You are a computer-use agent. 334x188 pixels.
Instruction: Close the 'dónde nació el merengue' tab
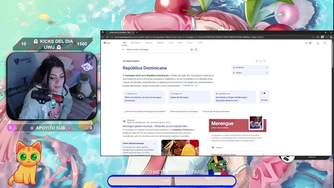pyautogui.click(x=133, y=32)
